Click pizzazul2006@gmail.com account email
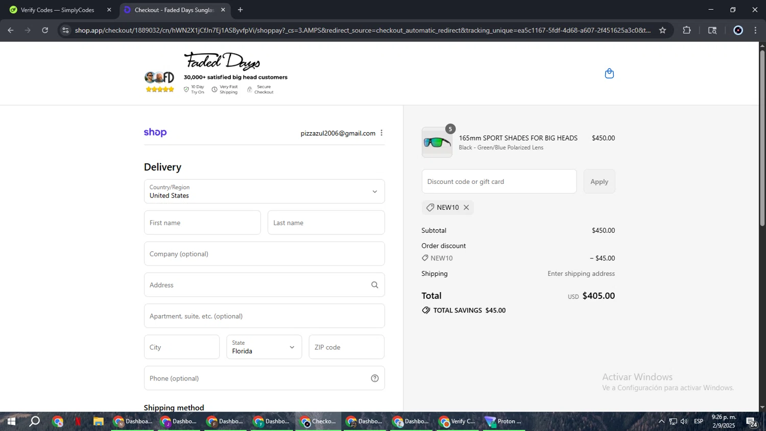 pos(338,133)
